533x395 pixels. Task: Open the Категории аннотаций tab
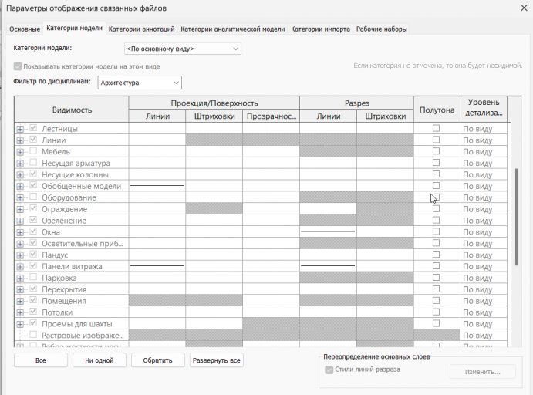[141, 29]
